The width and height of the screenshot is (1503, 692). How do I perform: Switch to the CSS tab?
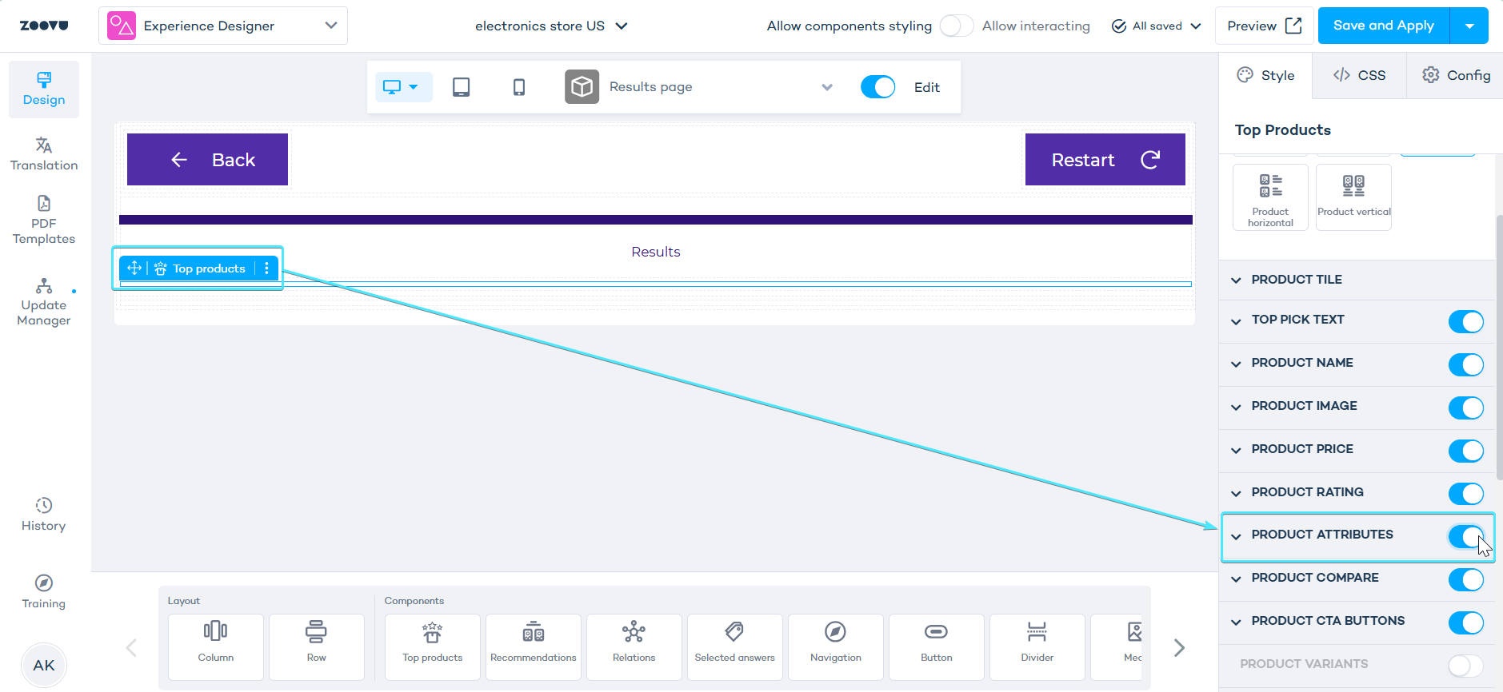coord(1359,75)
